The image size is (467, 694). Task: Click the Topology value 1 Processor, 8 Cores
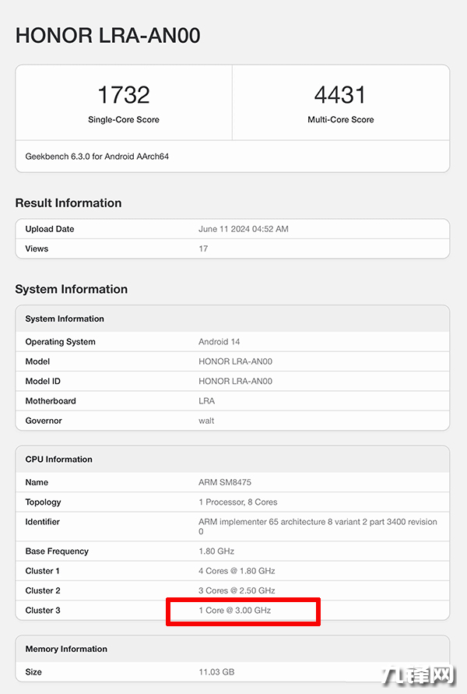238,502
